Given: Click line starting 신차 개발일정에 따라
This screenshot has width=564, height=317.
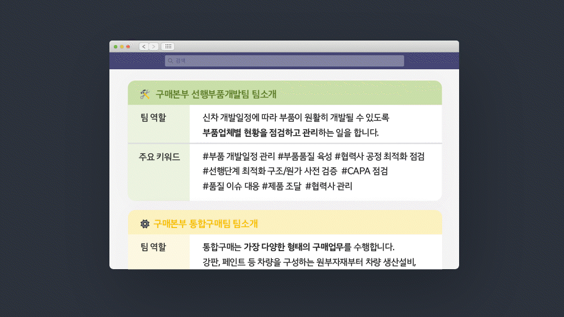Looking at the screenshot, I should coord(296,117).
